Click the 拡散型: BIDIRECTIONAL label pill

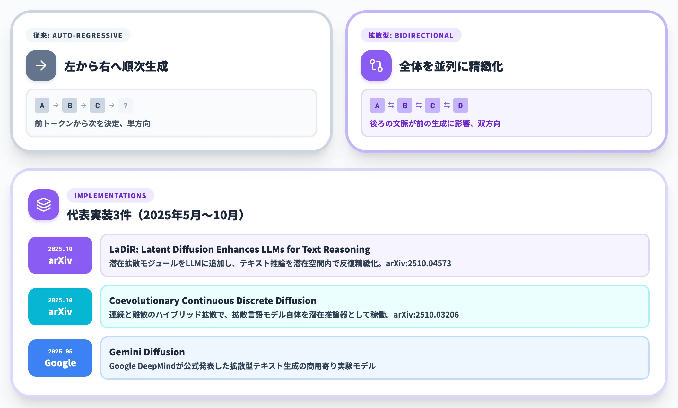[x=411, y=35]
